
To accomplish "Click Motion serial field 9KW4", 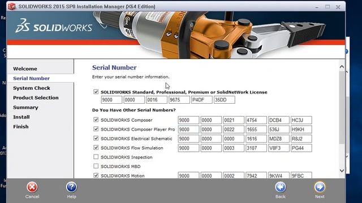I will [x=279, y=175].
